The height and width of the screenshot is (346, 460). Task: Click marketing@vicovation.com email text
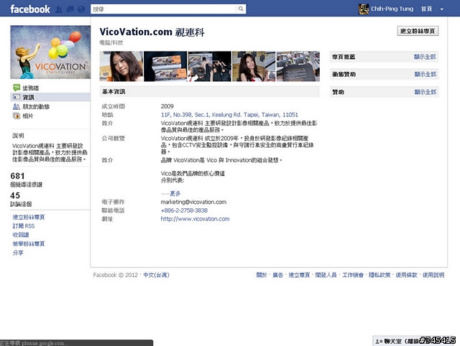point(193,202)
